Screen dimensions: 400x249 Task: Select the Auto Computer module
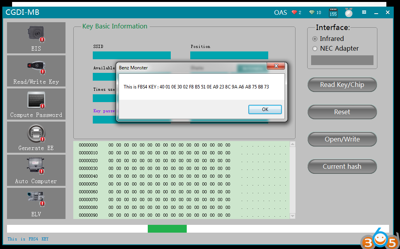(36, 170)
